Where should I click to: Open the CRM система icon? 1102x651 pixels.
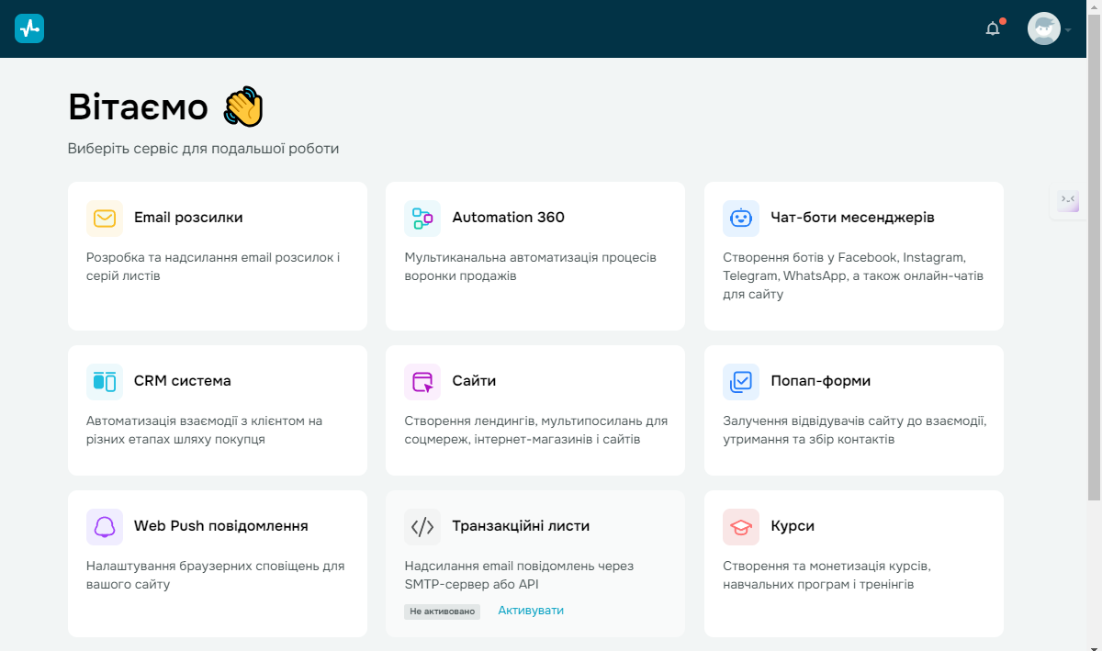[104, 381]
